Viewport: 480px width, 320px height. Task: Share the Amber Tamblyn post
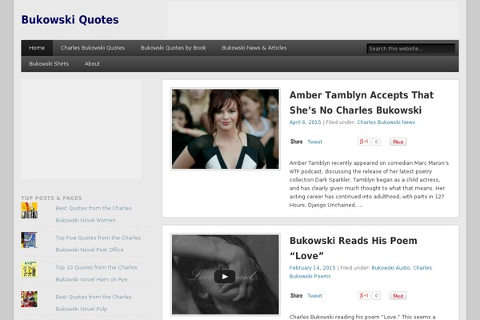(x=296, y=142)
